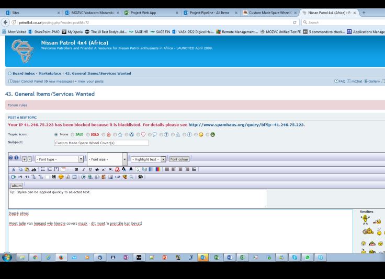
Task: Increase editor size with plus button
Action: click(x=24, y=159)
